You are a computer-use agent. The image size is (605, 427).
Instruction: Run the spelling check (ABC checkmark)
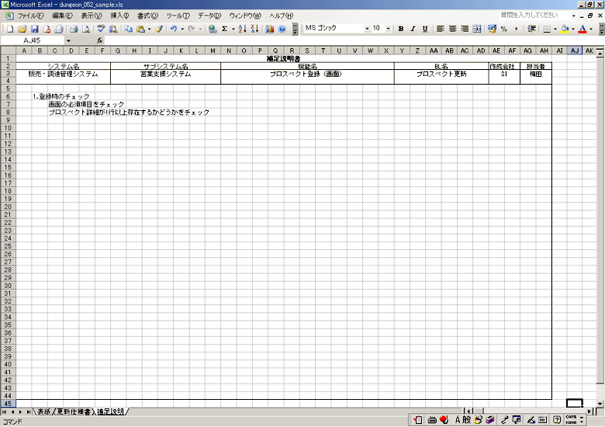coord(101,29)
